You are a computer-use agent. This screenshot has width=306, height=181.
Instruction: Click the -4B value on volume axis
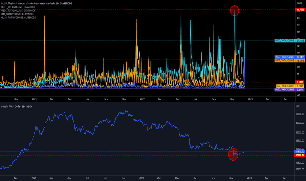click(298, 95)
